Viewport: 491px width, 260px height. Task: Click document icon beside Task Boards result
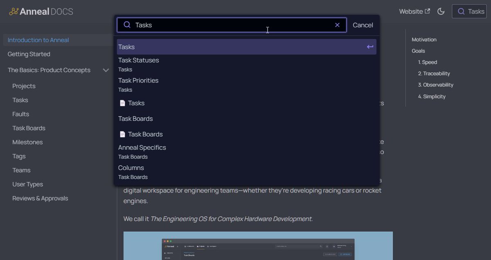pyautogui.click(x=122, y=134)
